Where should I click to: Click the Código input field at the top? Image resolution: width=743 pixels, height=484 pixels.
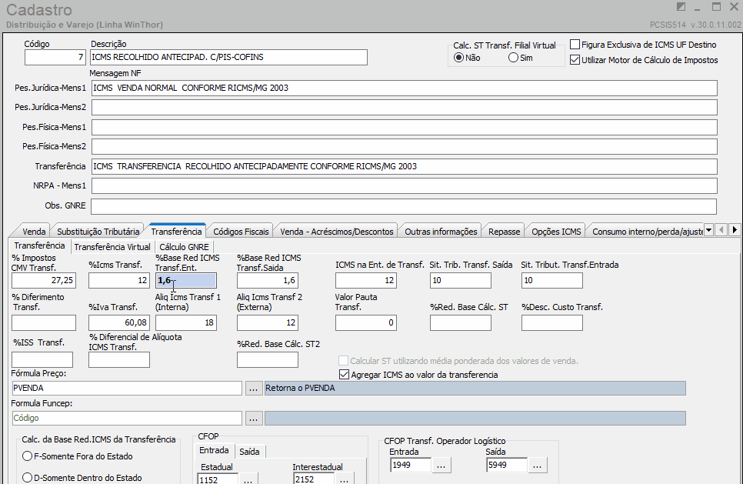pos(55,58)
